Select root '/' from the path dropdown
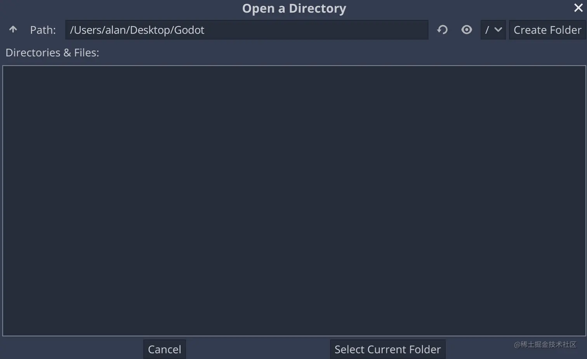 coord(493,29)
